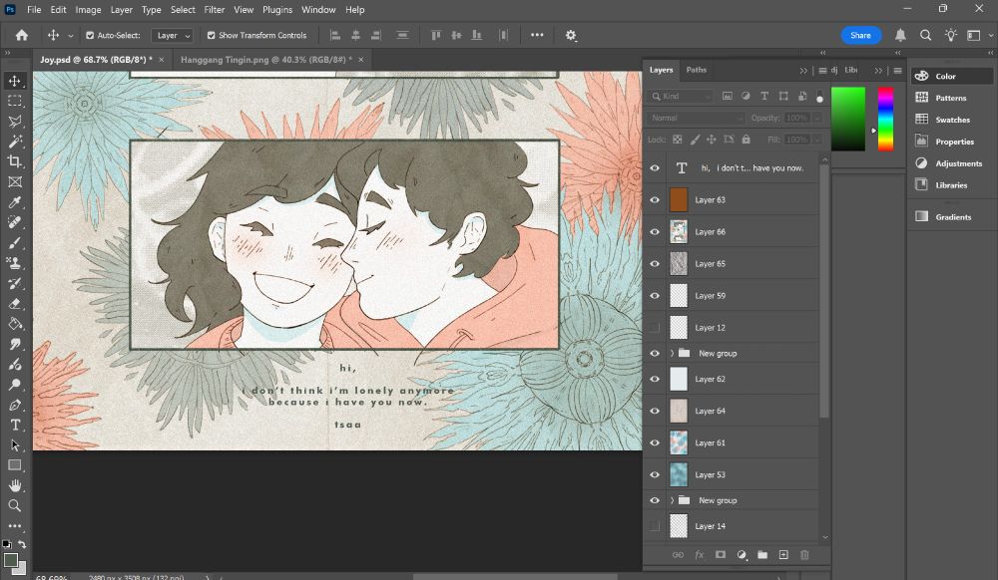Open the layer Kind filter dropdown
This screenshot has width=998, height=580.
point(681,97)
